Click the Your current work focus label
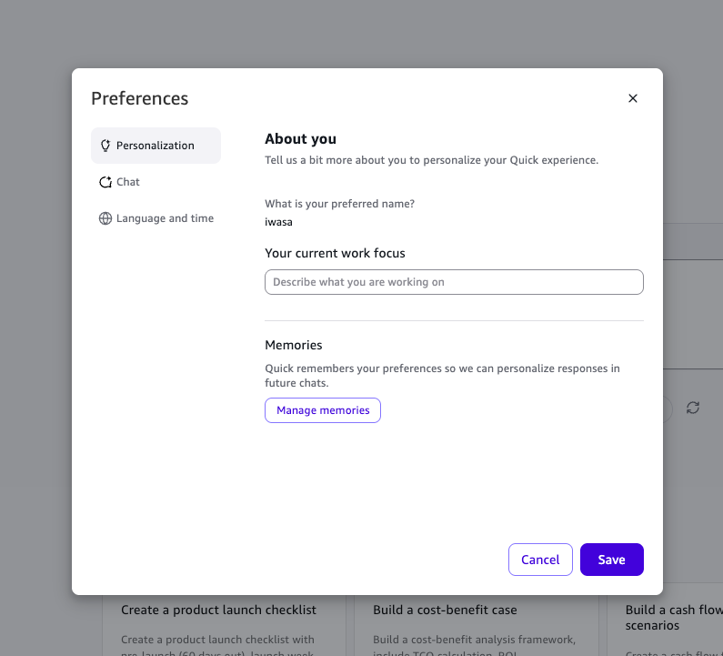723x656 pixels. click(x=335, y=253)
